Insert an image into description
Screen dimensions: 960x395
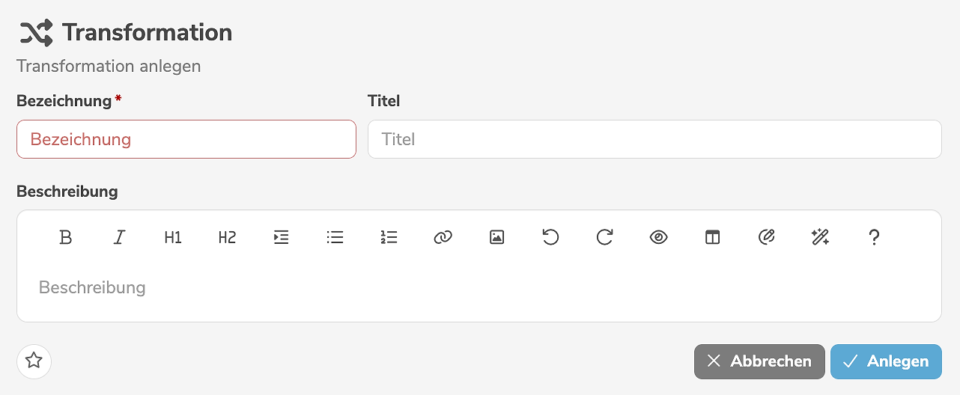coord(496,238)
